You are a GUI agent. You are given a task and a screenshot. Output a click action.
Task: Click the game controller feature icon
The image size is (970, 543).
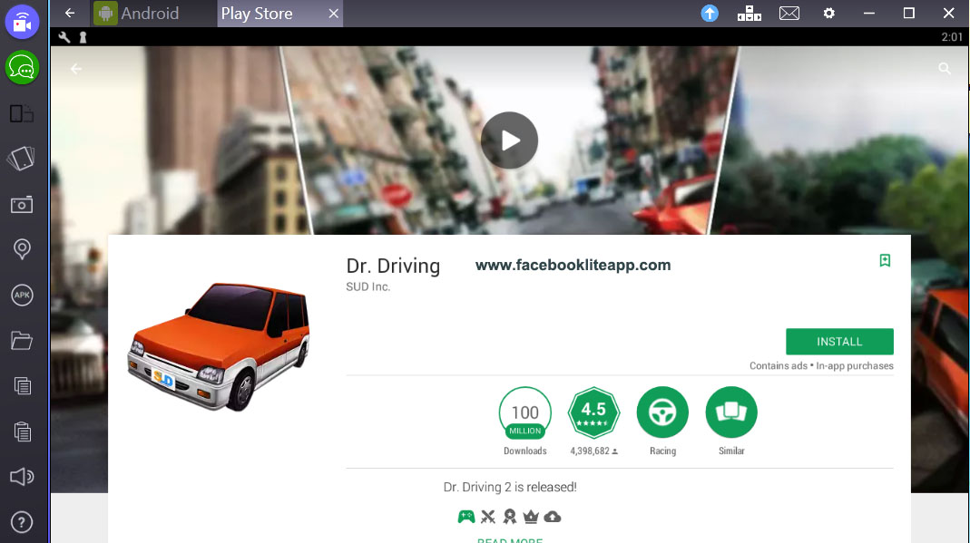pos(466,517)
